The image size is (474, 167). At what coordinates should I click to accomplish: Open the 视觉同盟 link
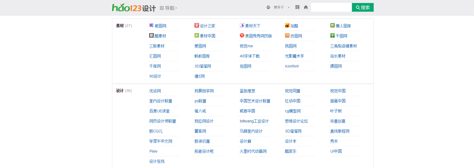tap(292, 91)
